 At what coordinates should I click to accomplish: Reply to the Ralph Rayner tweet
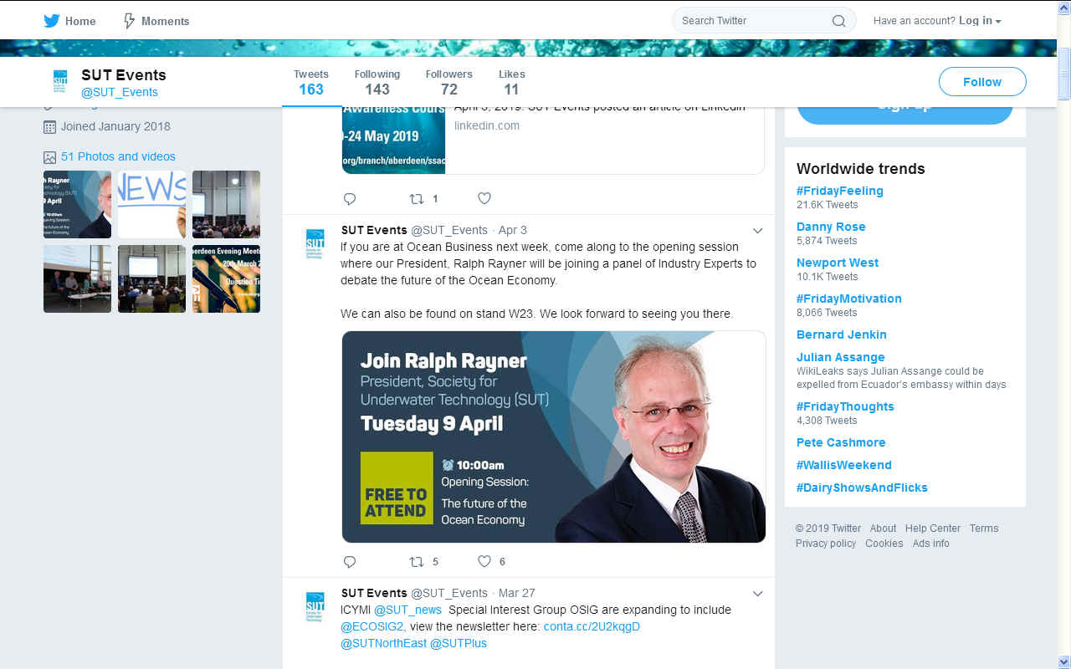coord(350,561)
